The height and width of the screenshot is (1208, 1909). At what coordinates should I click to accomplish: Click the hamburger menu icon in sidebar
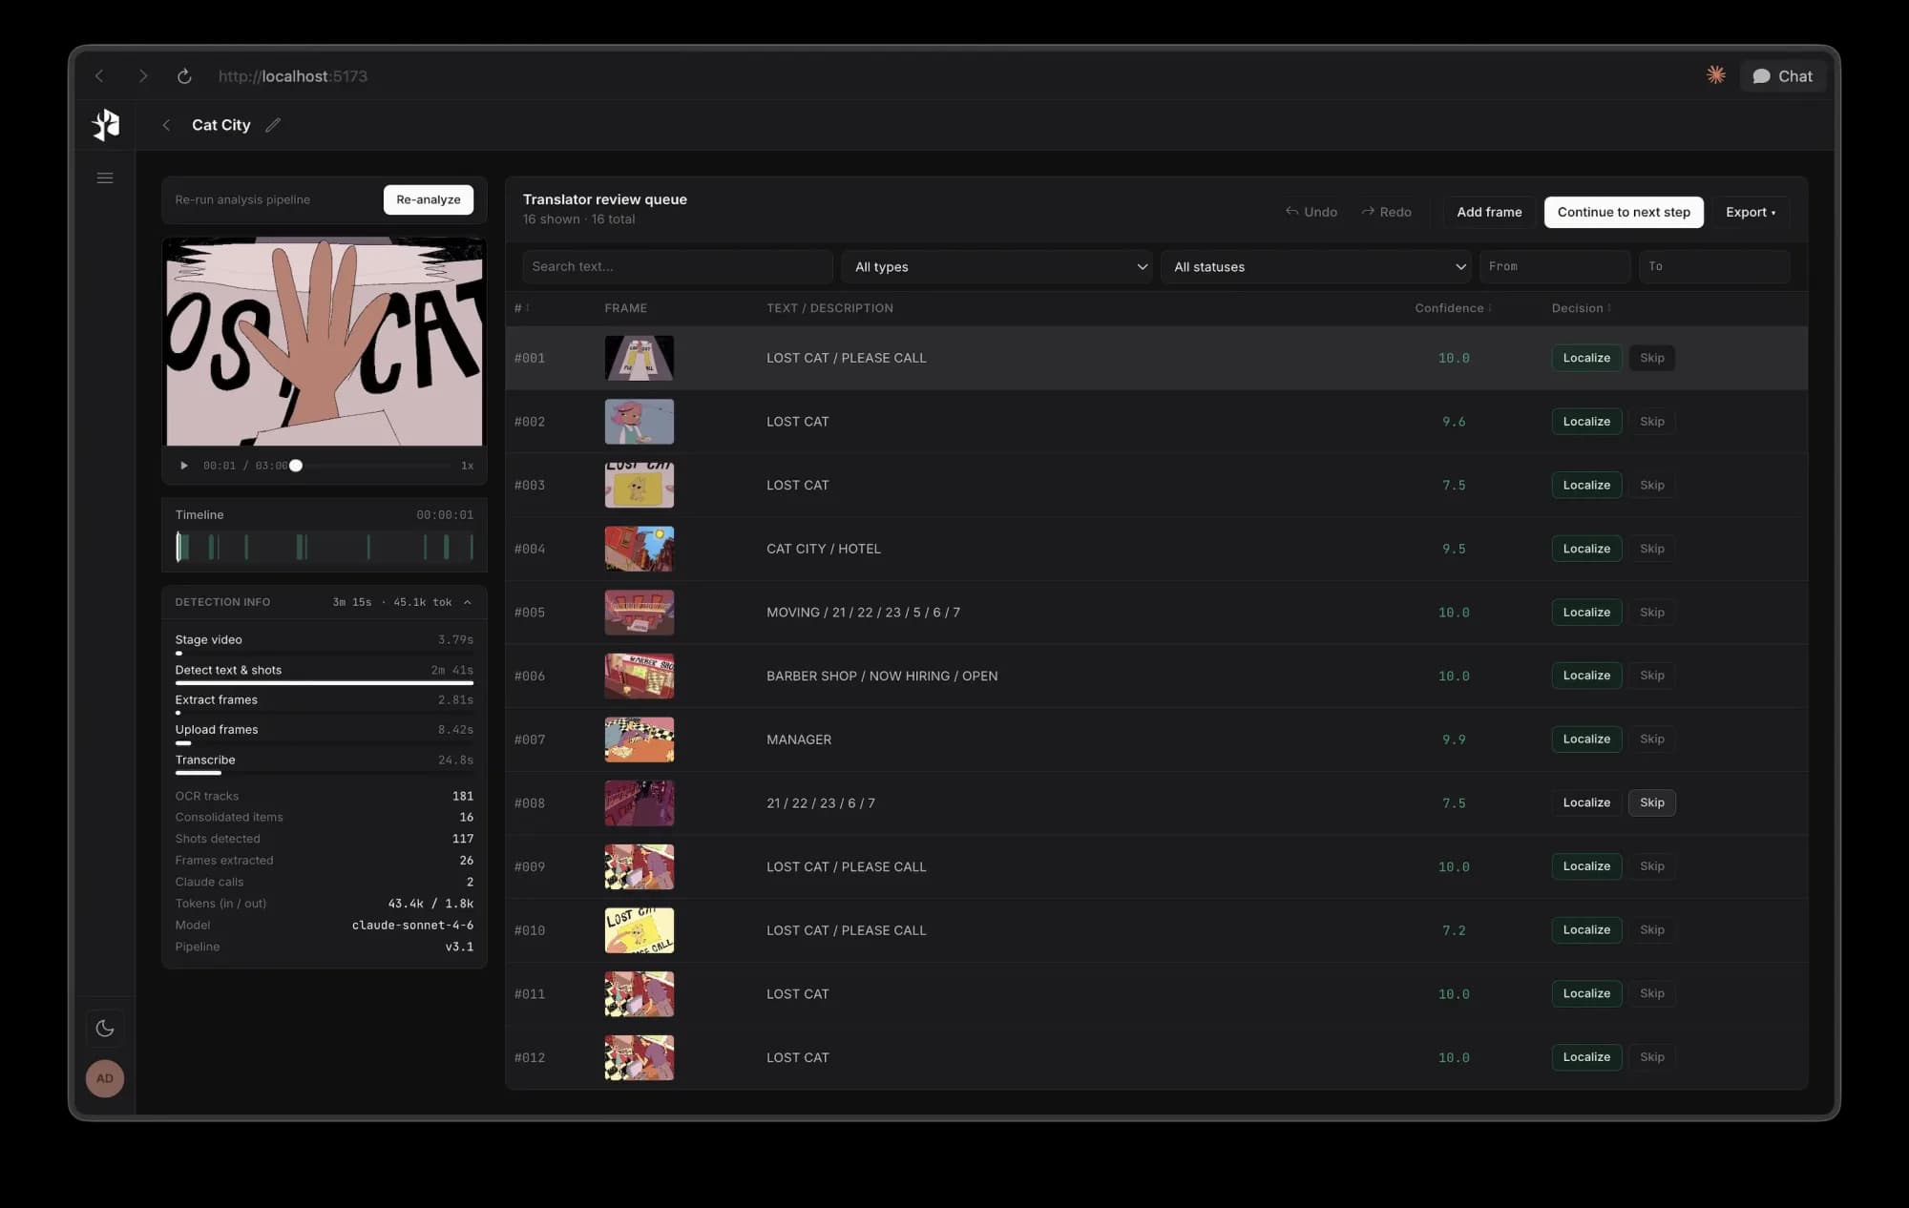pos(105,178)
